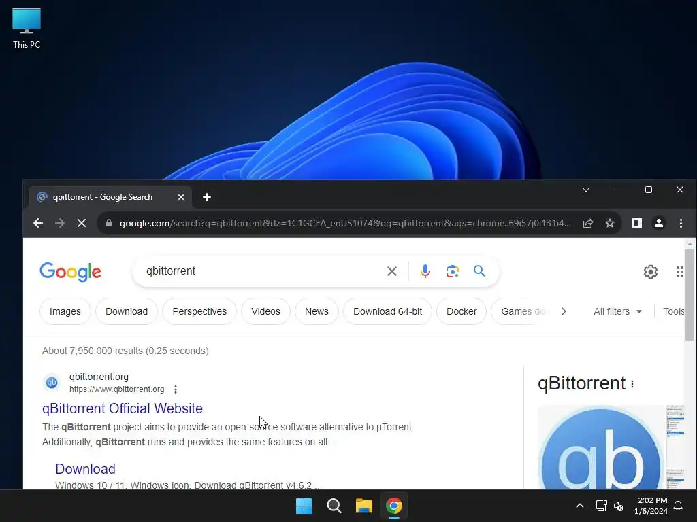Select the Images filter chip
The image size is (697, 522).
coord(65,311)
